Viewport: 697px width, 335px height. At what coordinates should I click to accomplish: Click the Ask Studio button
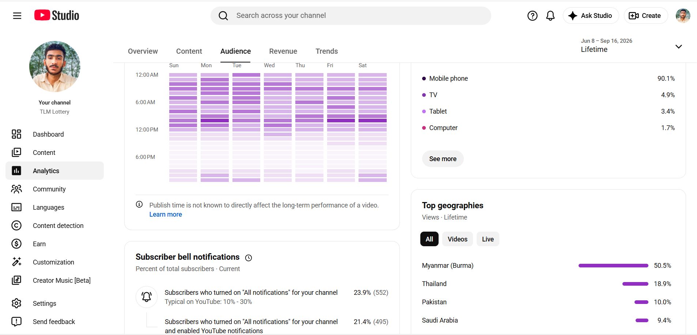click(591, 16)
